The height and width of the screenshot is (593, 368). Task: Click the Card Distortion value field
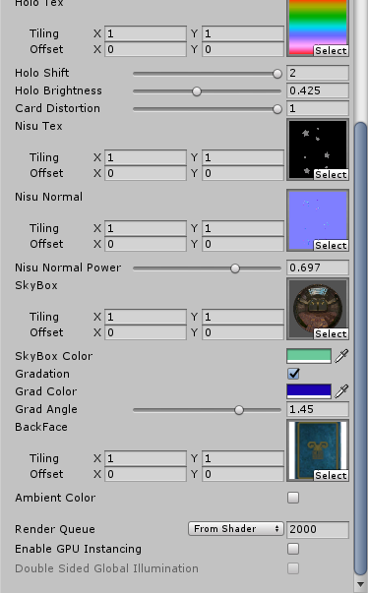pyautogui.click(x=317, y=108)
